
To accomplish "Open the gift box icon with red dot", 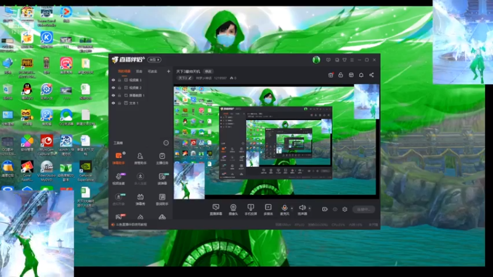I will [x=331, y=74].
